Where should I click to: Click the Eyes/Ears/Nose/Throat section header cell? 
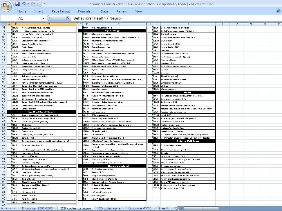(x=42, y=112)
